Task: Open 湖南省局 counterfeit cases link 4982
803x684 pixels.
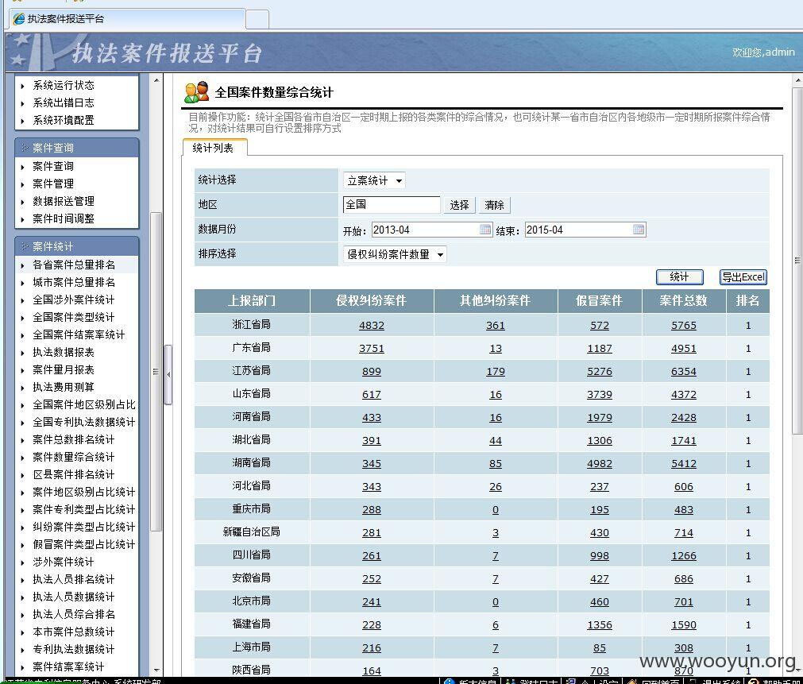Action: click(600, 464)
